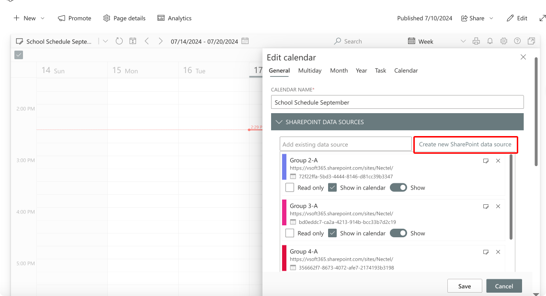Toggle the calendar select-all checkbox
Image resolution: width=546 pixels, height=296 pixels.
[x=19, y=55]
